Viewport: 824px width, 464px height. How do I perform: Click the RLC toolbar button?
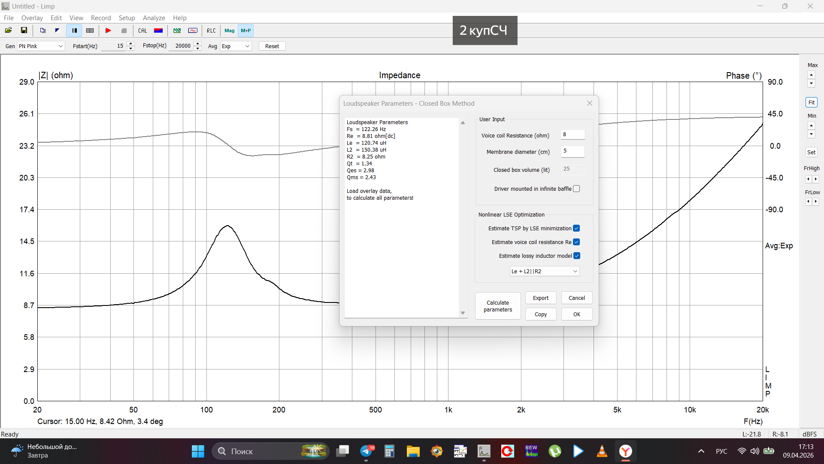(211, 31)
